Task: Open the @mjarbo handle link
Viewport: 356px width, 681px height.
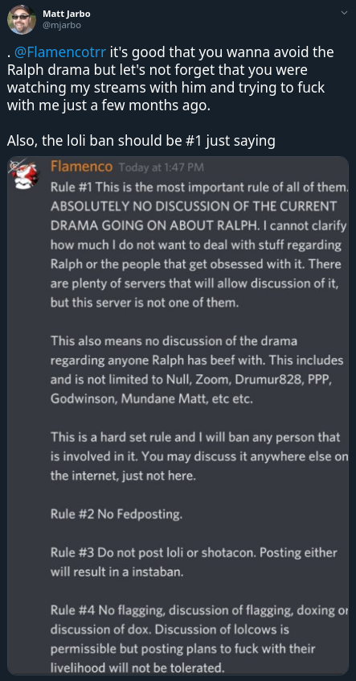Action: tap(62, 25)
